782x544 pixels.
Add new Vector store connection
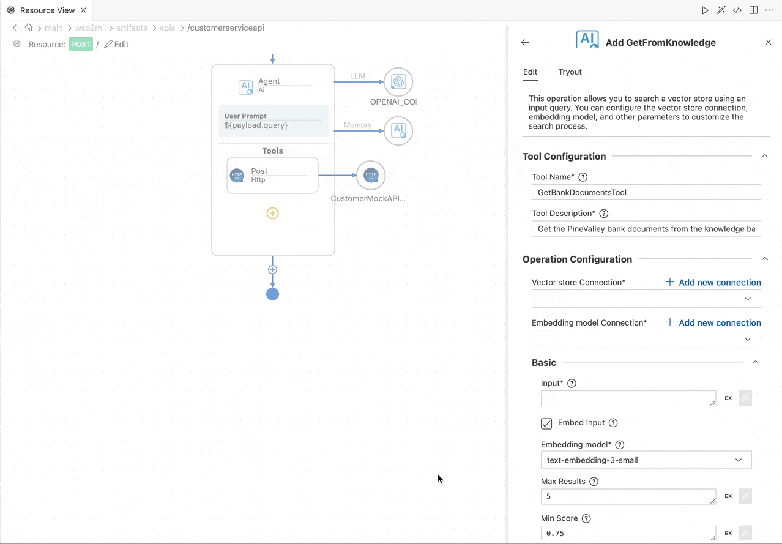coord(713,282)
